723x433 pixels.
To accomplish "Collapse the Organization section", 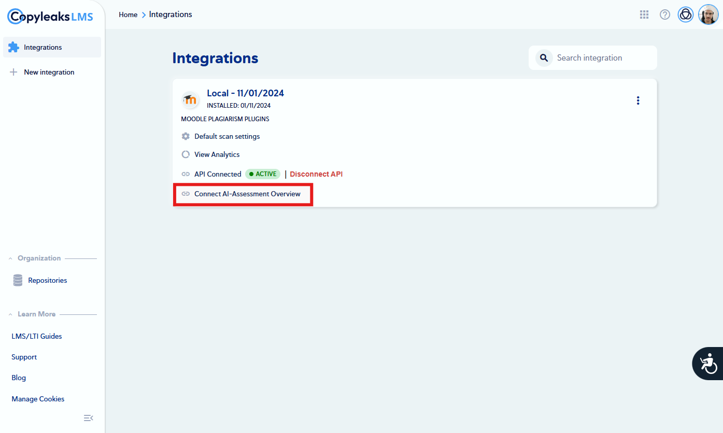I will (x=10, y=258).
